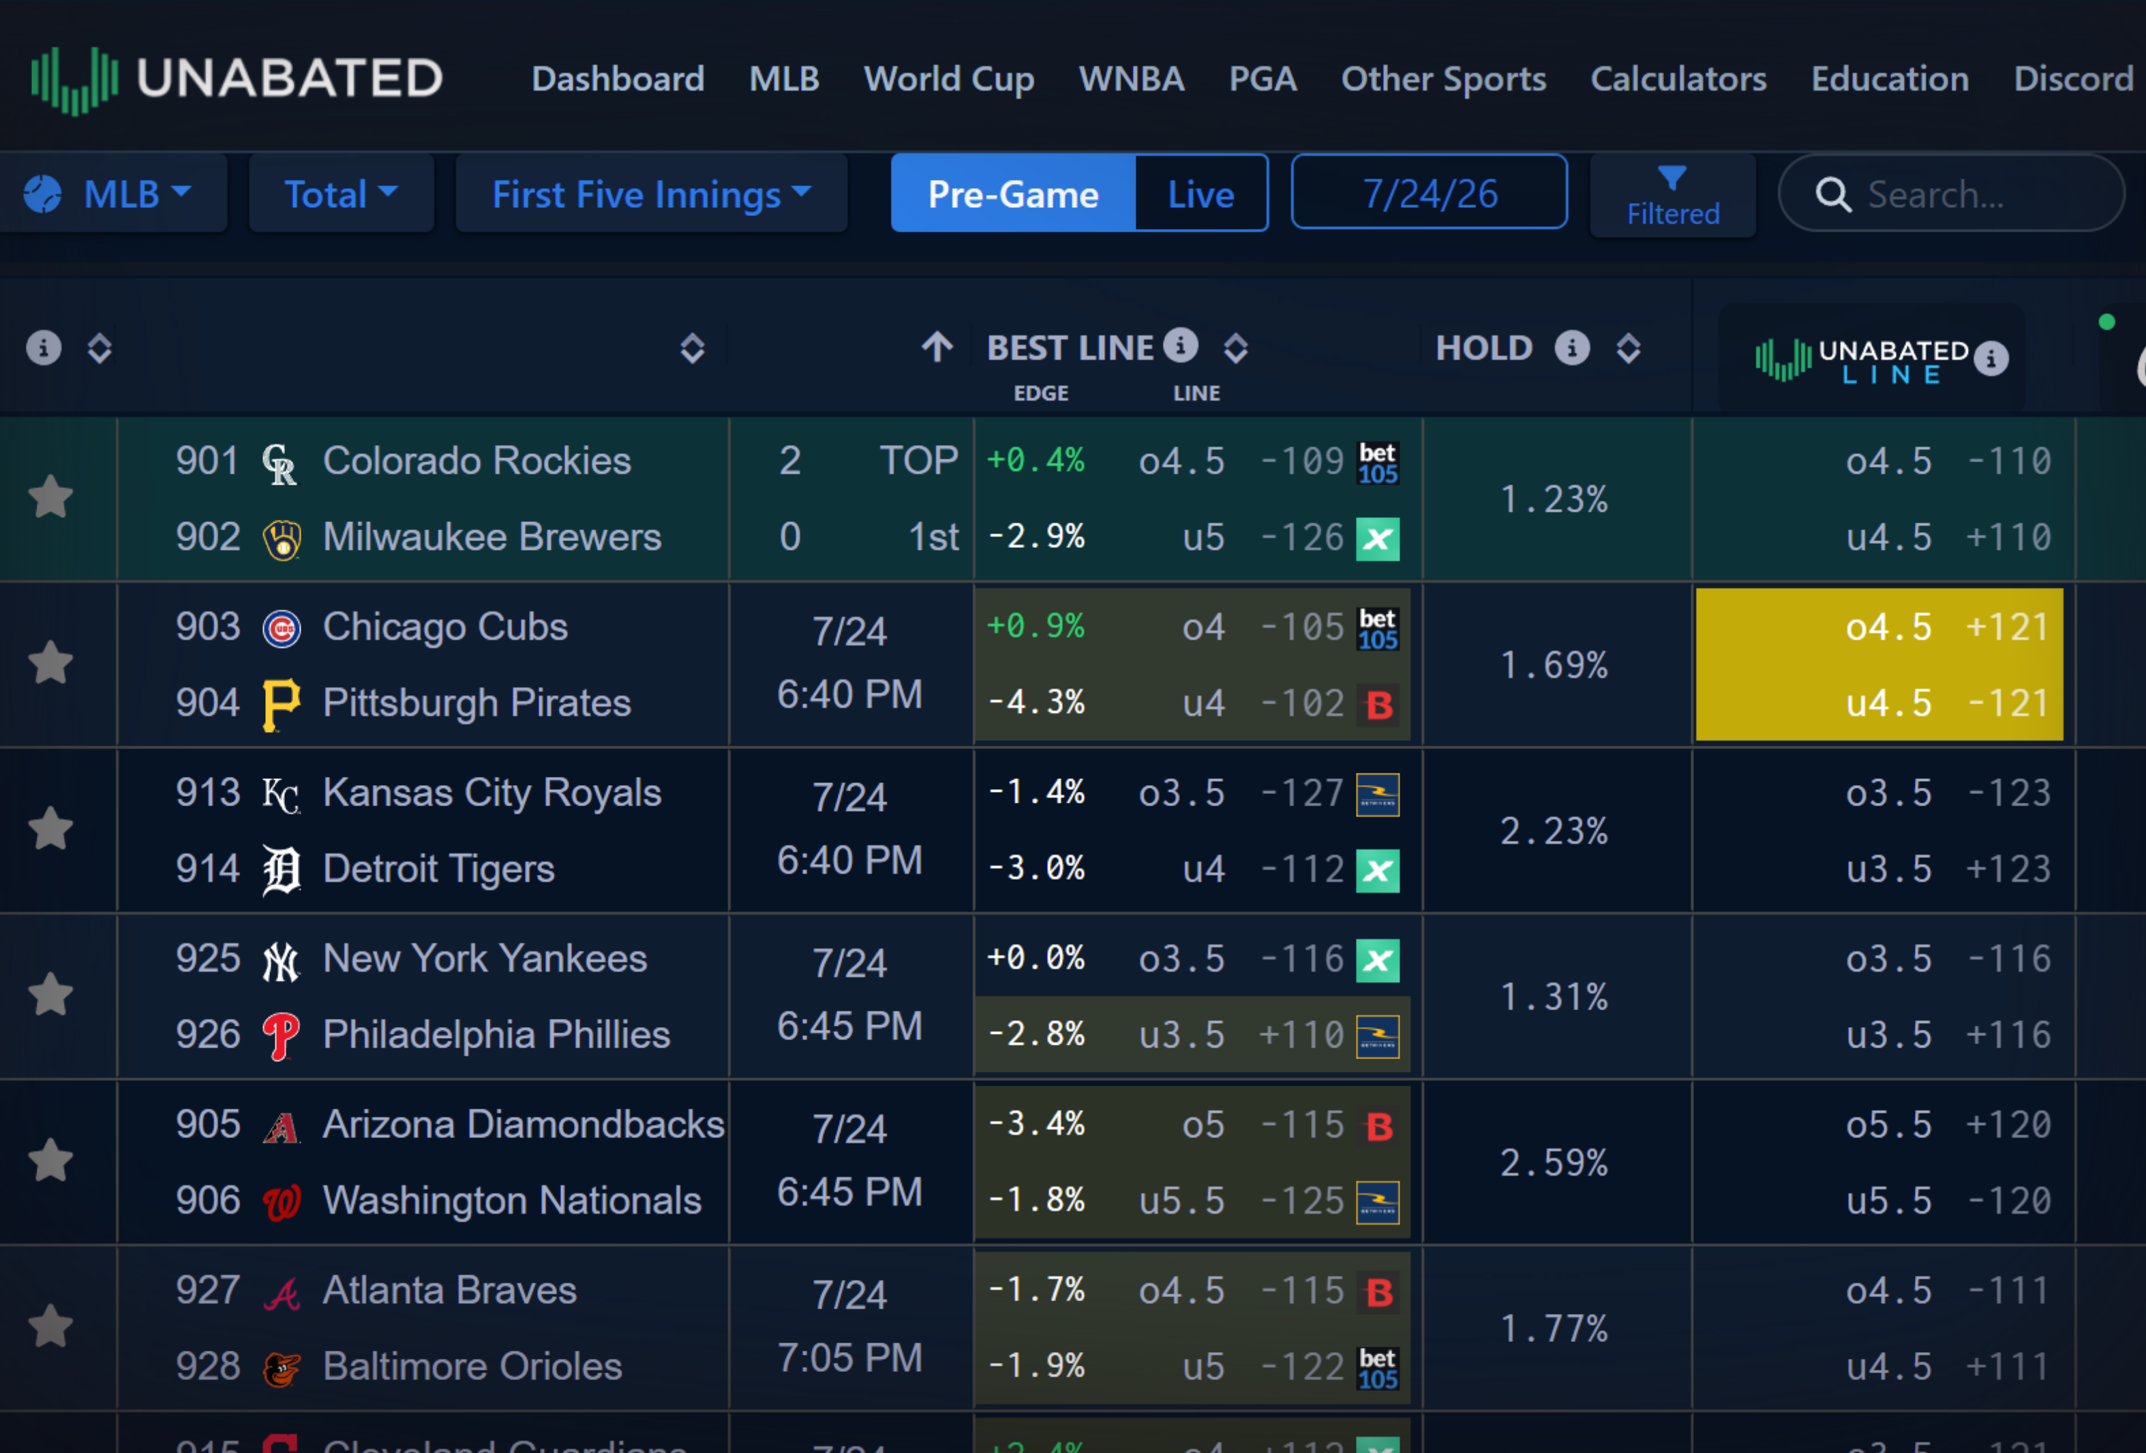Click the info icon in the first column header

pyautogui.click(x=44, y=347)
